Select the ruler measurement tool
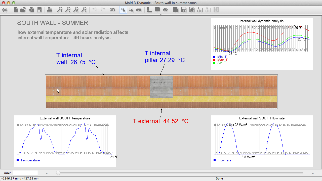 click(139, 10)
